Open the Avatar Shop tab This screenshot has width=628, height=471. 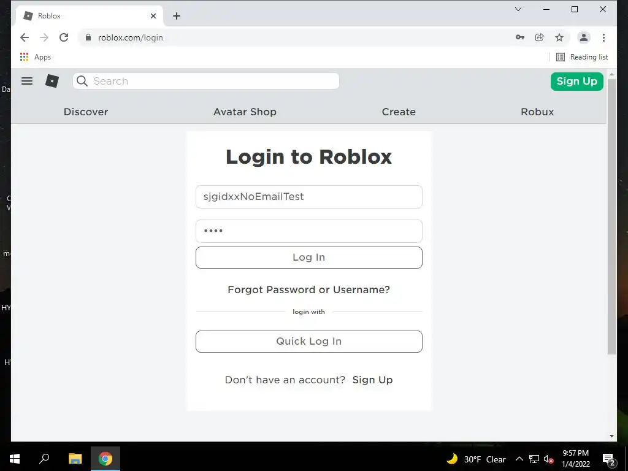click(x=245, y=112)
